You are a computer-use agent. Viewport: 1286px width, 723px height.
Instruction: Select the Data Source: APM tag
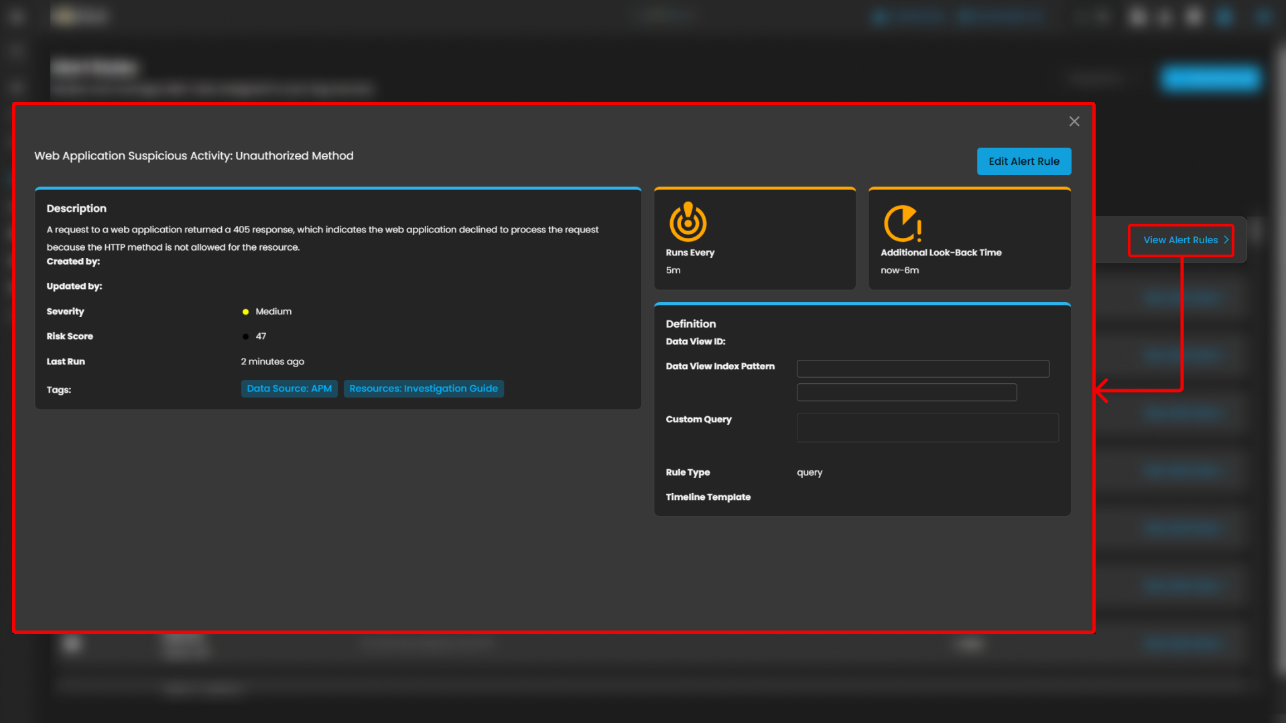[289, 389]
